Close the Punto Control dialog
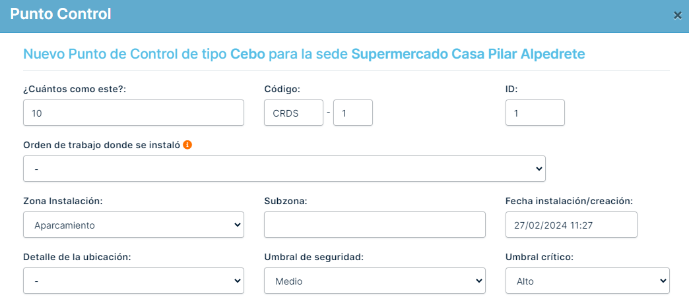Screen dimensions: 689x303 (x=677, y=15)
